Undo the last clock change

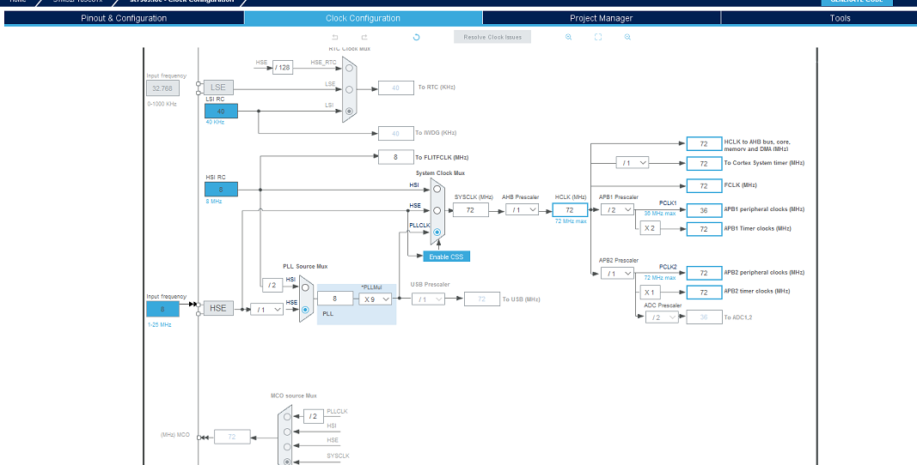click(335, 37)
